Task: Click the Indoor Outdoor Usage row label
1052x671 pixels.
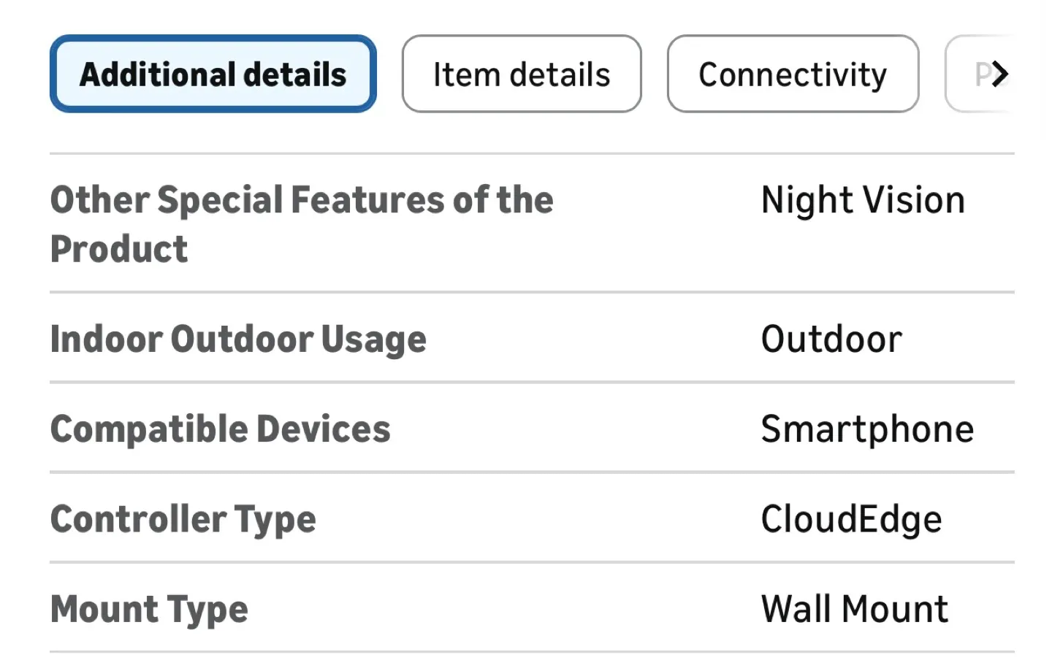Action: (238, 338)
